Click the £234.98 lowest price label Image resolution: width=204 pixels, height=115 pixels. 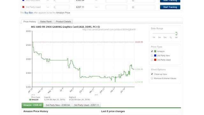coord(139,82)
